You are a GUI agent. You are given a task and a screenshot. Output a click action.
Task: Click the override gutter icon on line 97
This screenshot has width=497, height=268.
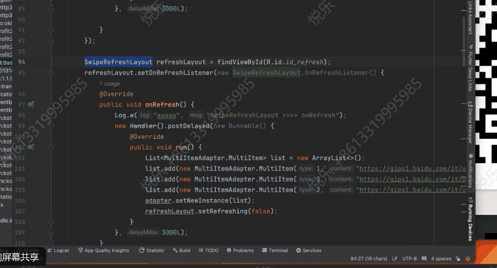coord(31,105)
